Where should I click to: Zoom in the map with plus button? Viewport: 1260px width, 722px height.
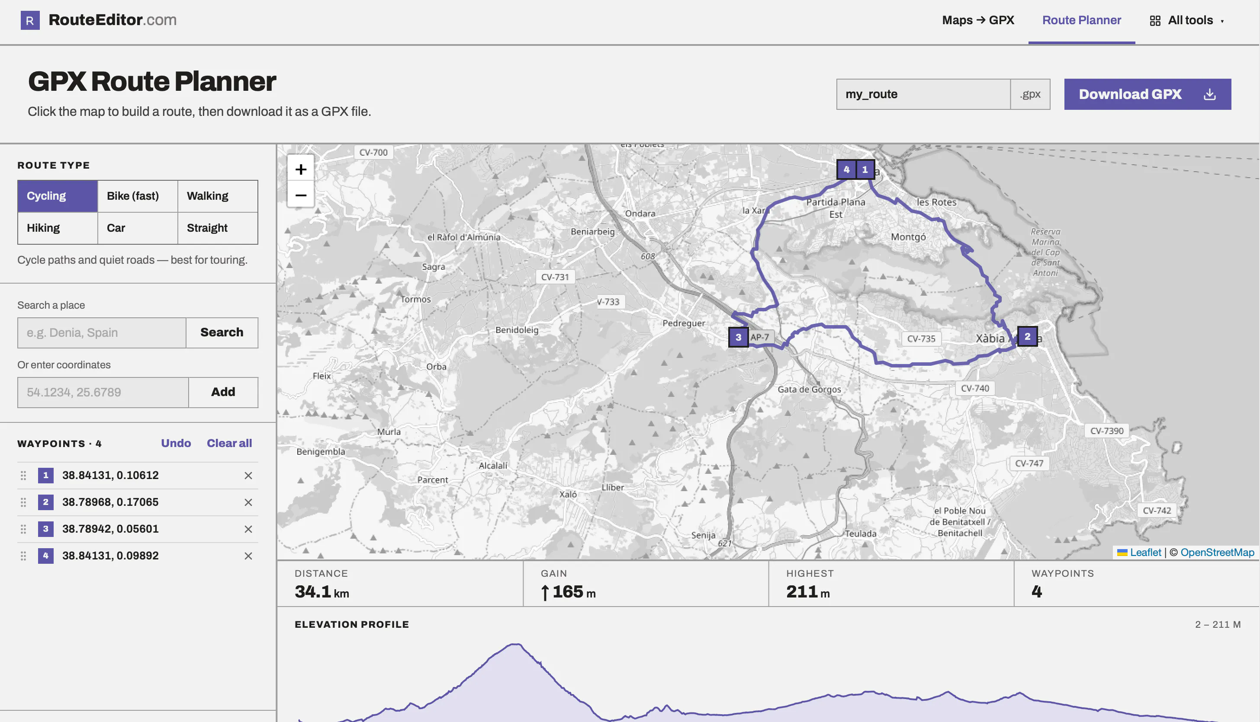301,169
